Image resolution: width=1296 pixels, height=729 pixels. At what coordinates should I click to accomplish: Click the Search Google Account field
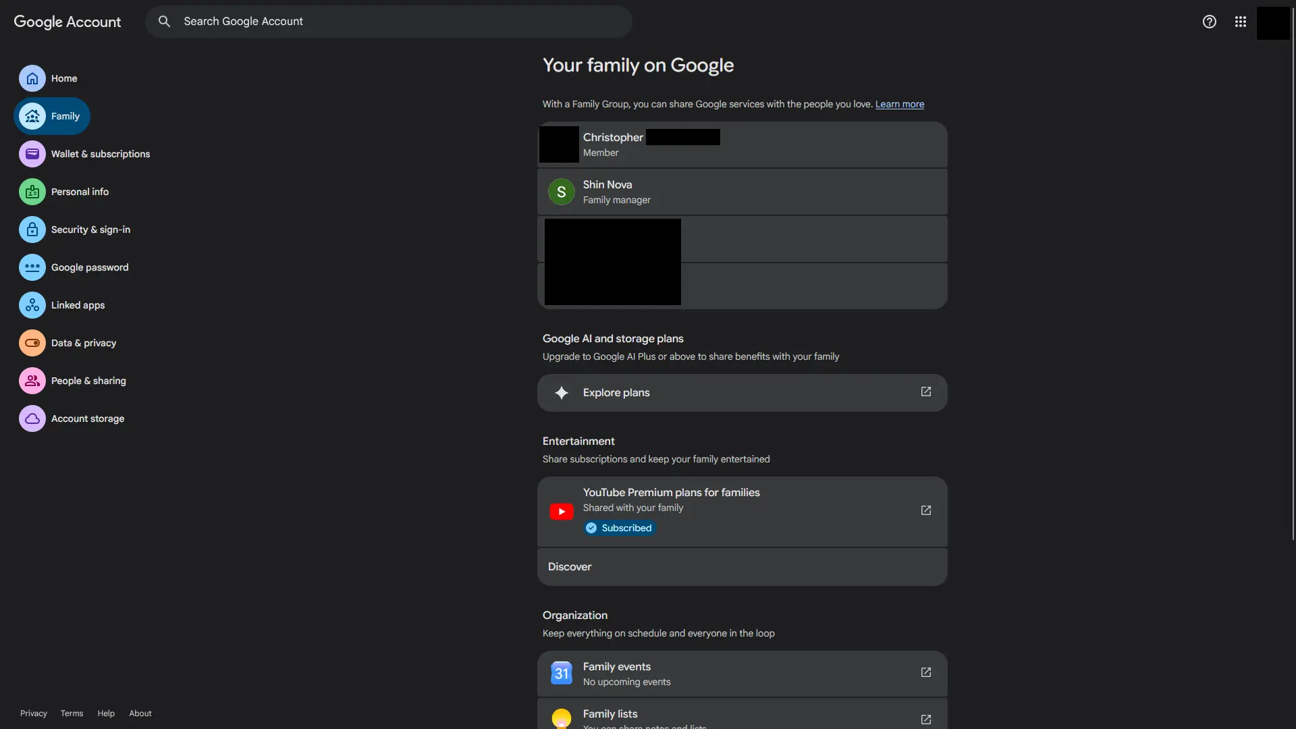pyautogui.click(x=388, y=22)
